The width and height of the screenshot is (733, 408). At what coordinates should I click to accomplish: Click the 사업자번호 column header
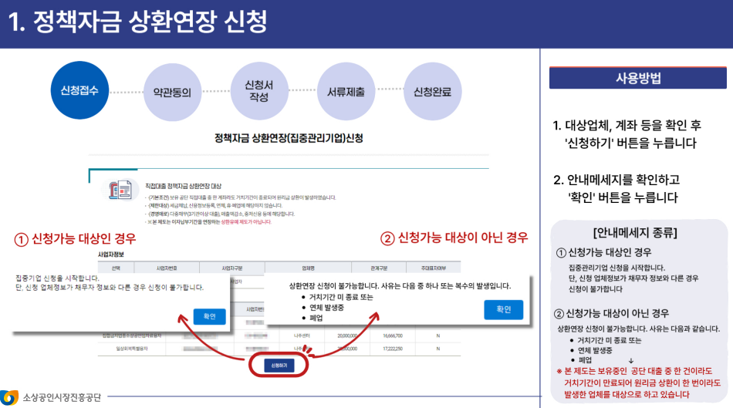(x=167, y=268)
